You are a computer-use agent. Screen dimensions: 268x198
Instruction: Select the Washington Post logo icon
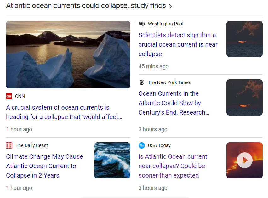tap(142, 24)
